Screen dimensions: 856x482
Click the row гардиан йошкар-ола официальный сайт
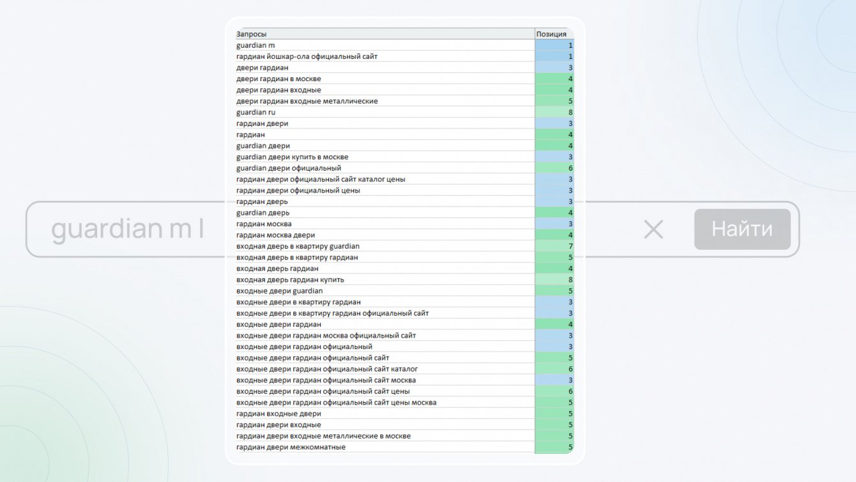pos(404,56)
